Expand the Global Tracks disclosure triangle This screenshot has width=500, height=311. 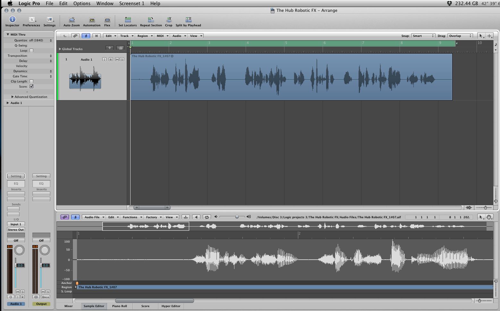click(60, 49)
